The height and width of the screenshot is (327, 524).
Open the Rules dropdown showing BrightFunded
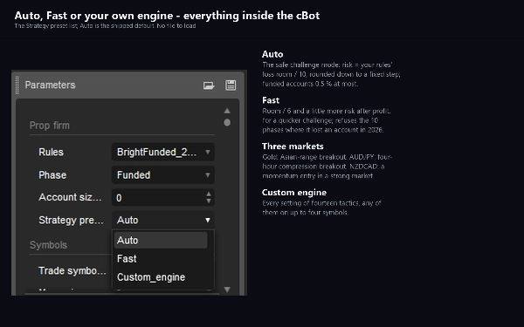tap(163, 152)
